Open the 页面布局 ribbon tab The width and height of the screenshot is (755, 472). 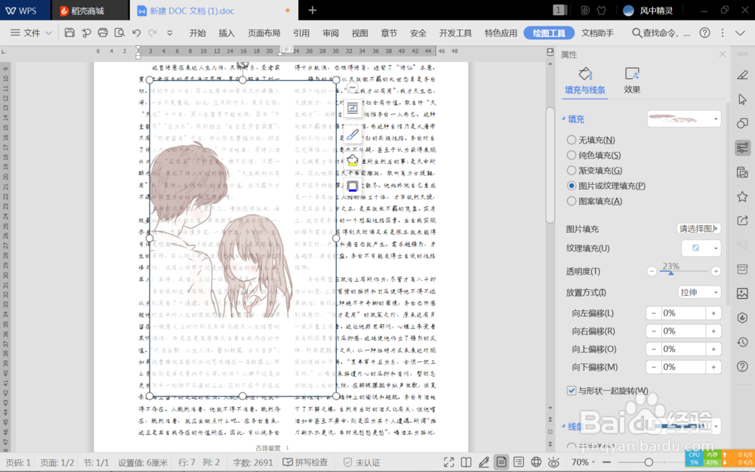click(263, 32)
